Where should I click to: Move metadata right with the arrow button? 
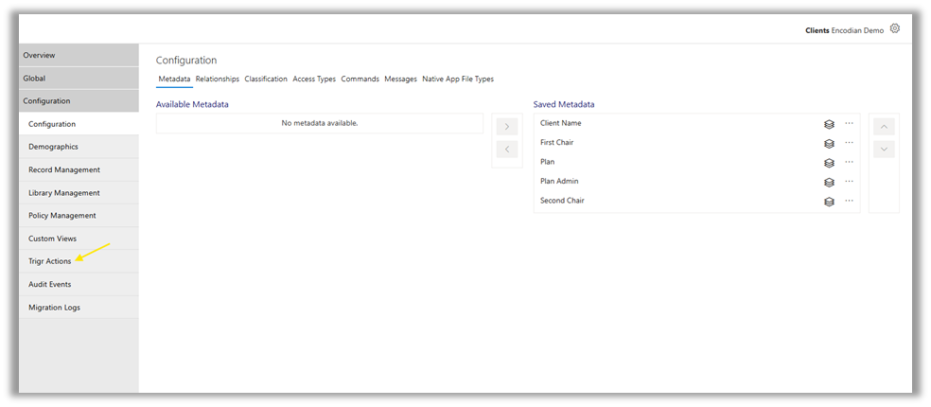pos(506,127)
